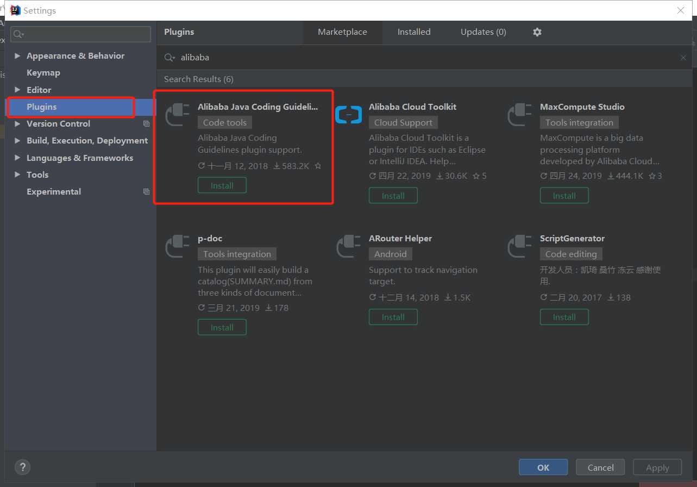Image resolution: width=697 pixels, height=487 pixels.
Task: Click the Code tools category tag
Action: tap(225, 123)
